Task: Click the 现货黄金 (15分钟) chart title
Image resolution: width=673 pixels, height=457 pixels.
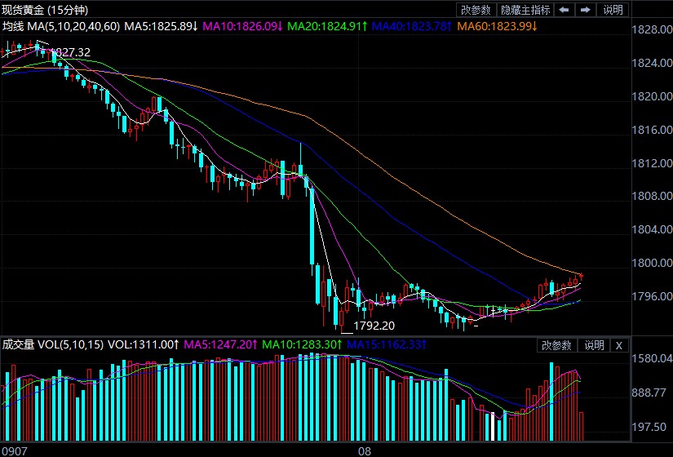Action: point(46,10)
